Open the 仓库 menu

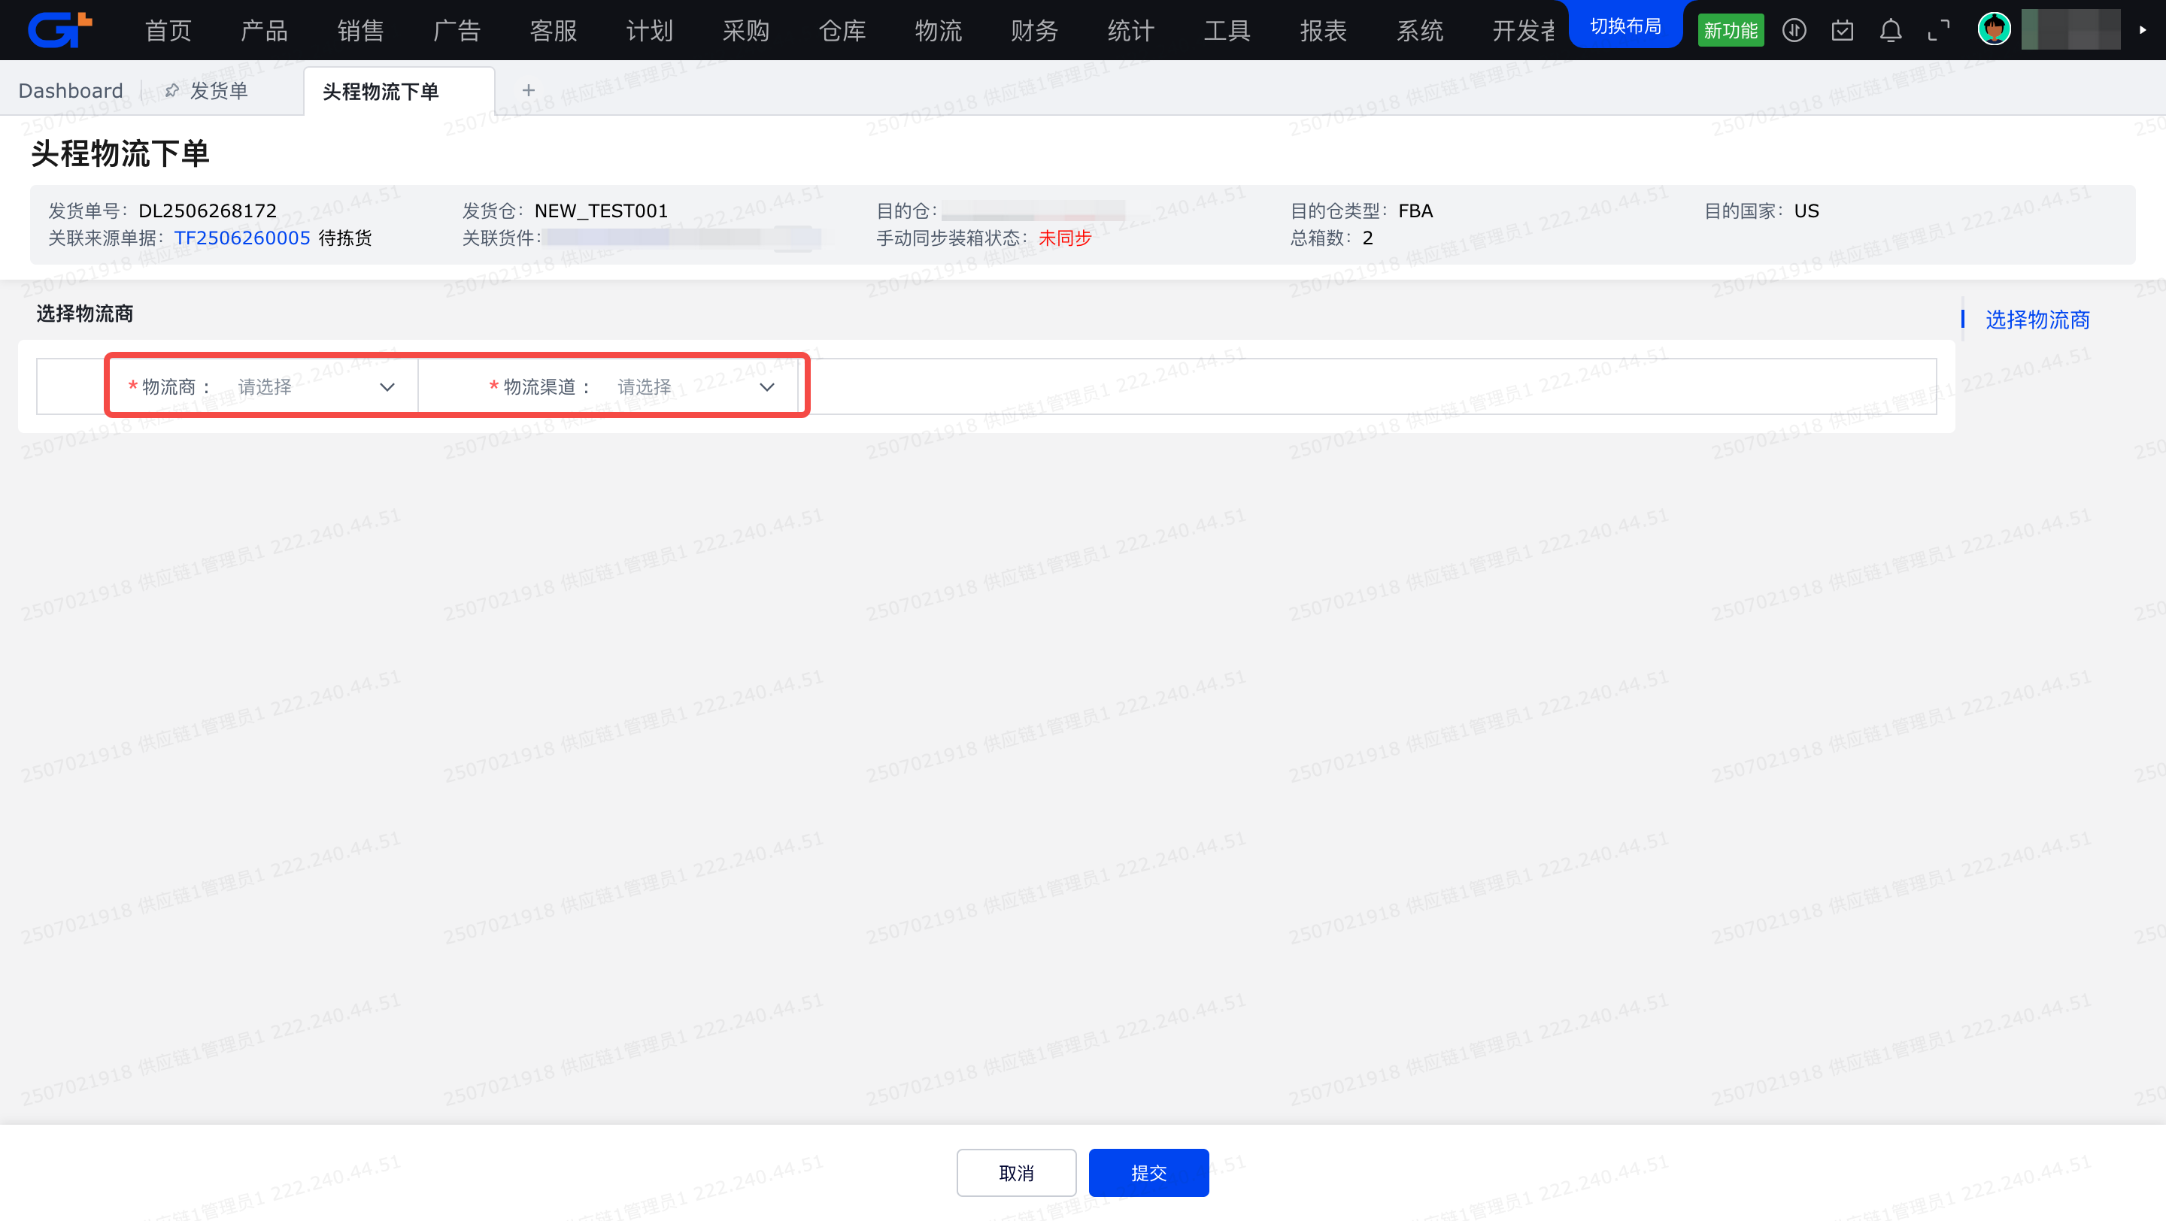842,31
